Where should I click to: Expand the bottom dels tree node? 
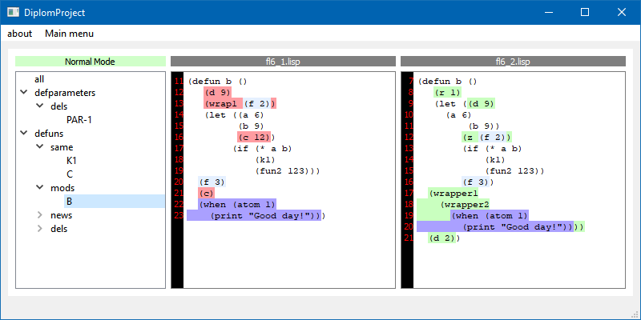pos(40,229)
